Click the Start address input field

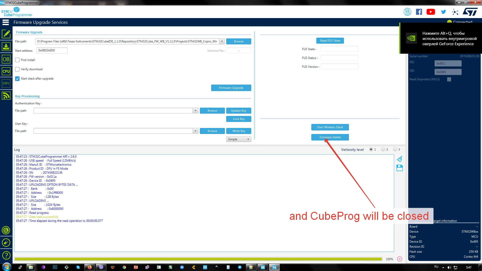point(52,50)
